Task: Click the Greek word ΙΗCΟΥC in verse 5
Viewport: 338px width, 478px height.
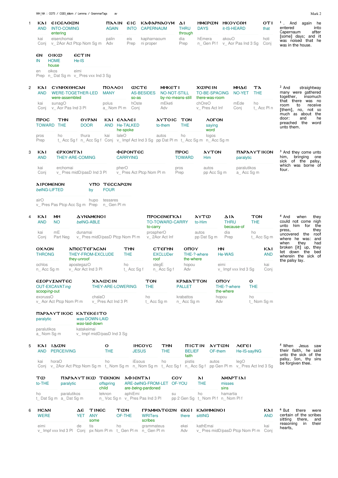Action: (142, 346)
